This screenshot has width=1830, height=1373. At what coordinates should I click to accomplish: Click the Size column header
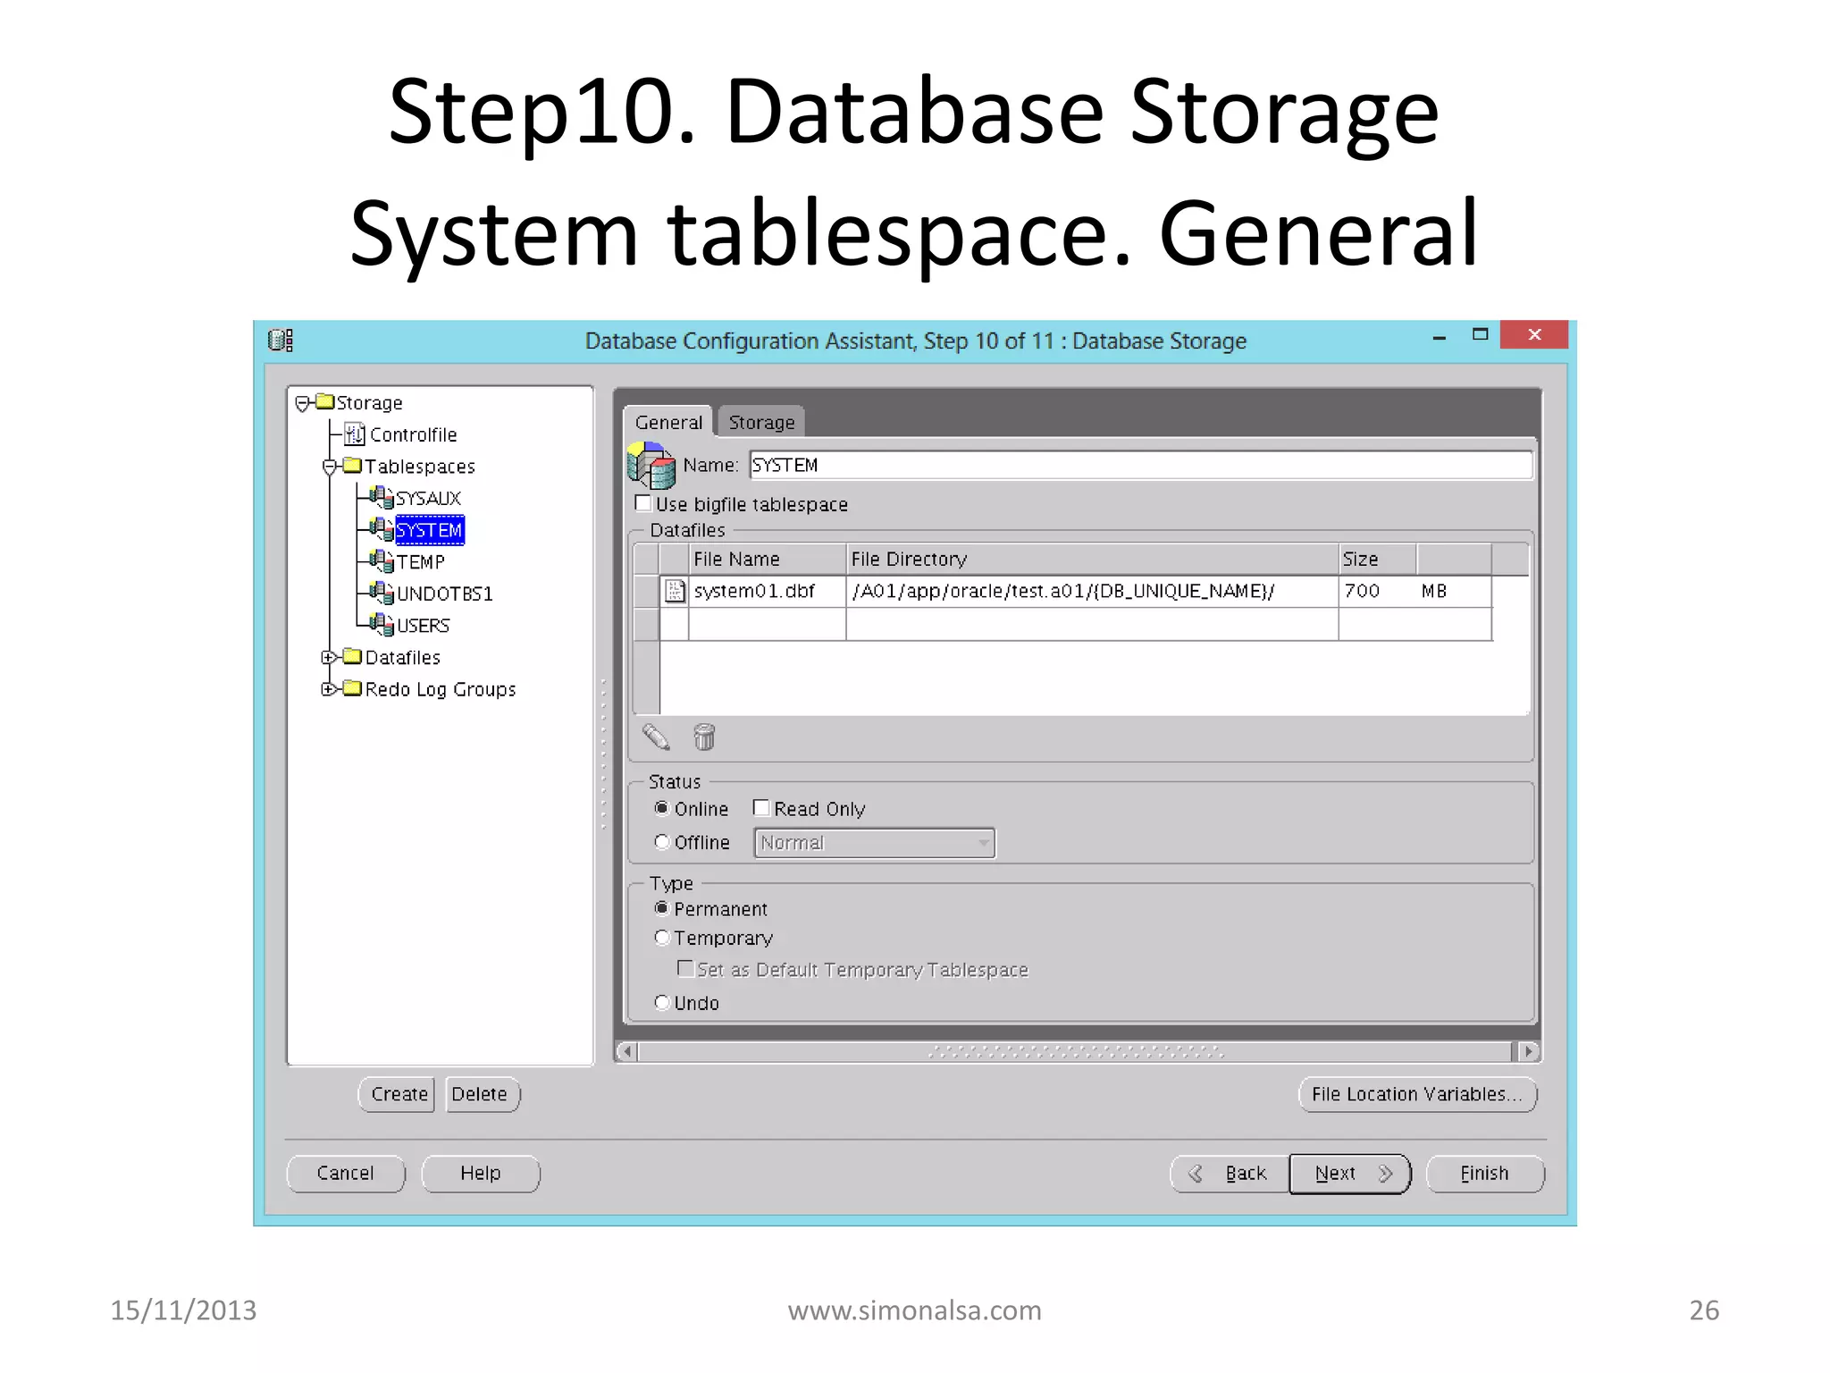pyautogui.click(x=1377, y=559)
